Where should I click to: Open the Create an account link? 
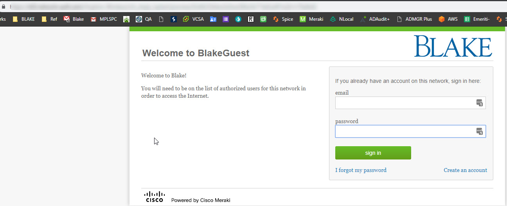pyautogui.click(x=465, y=170)
